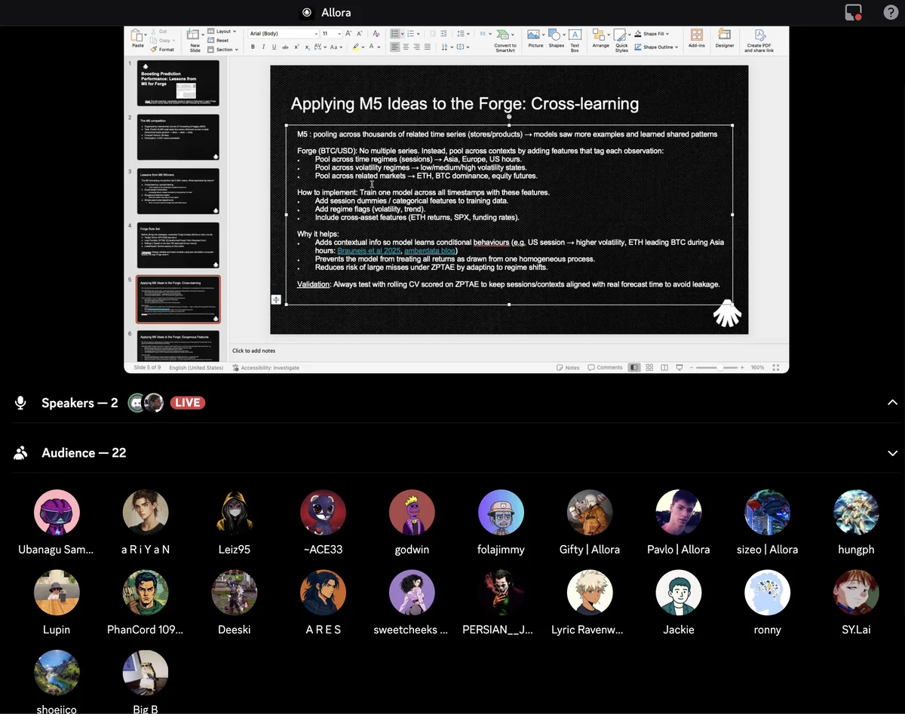Click the Paste clipboard icon
The image size is (905, 714).
tap(137, 35)
